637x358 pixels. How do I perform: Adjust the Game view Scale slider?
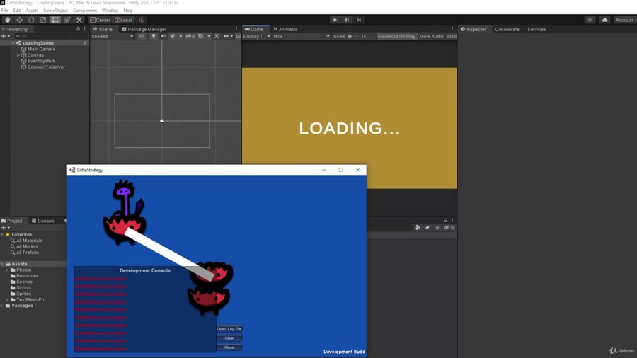point(352,36)
